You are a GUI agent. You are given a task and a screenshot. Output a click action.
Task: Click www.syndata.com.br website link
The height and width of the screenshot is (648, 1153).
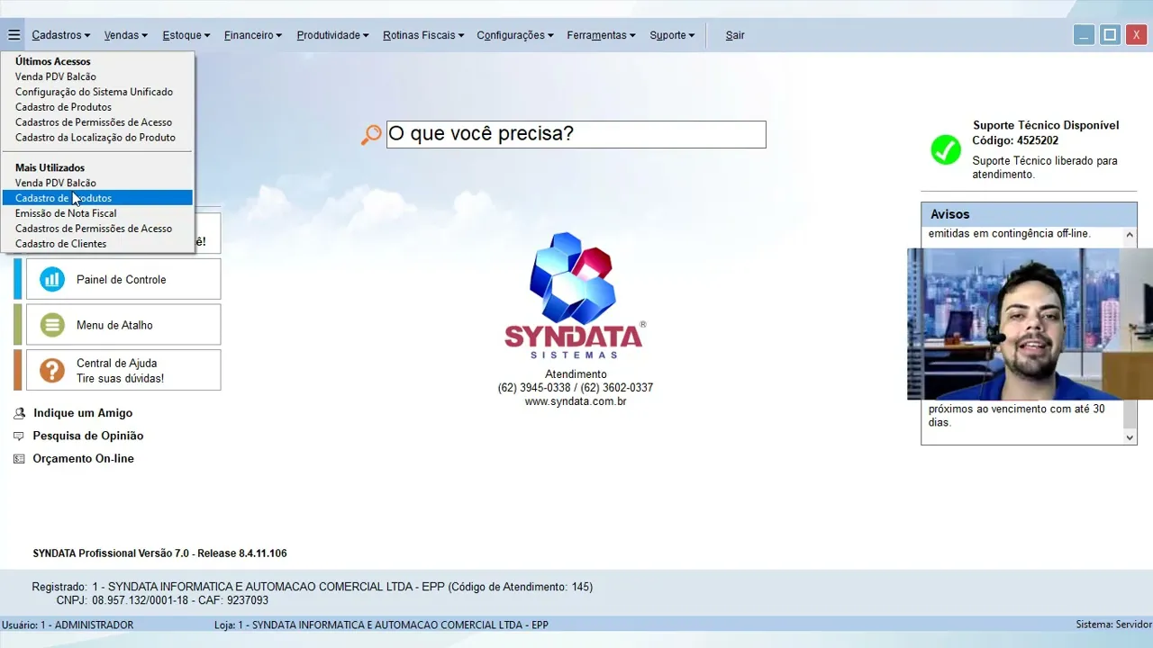click(576, 401)
